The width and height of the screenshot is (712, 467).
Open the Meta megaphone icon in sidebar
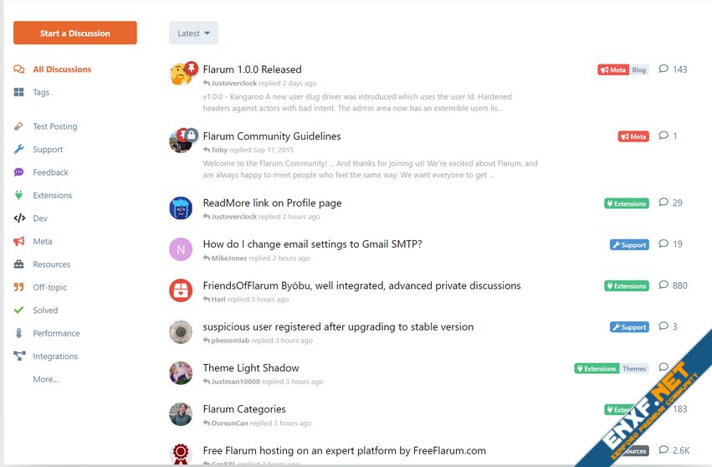click(x=18, y=241)
